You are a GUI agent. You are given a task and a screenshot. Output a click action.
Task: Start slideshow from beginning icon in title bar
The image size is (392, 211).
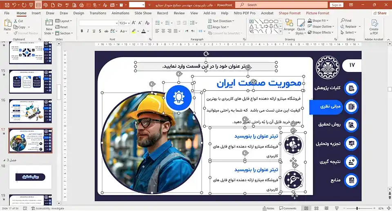[x=31, y=5]
